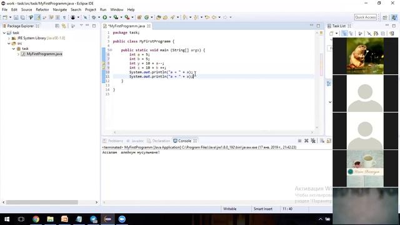Screen dimensions: 400x225
Task: Open the Refactor menu
Action: pyautogui.click(x=42, y=10)
